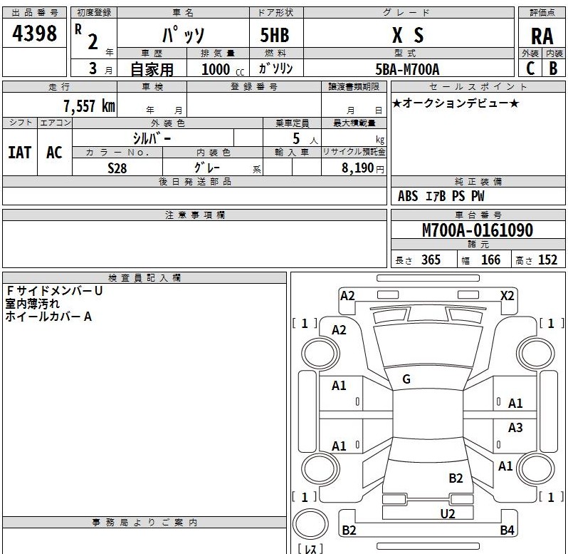
Task: Click the air conditioner value AC
Action: [x=54, y=153]
